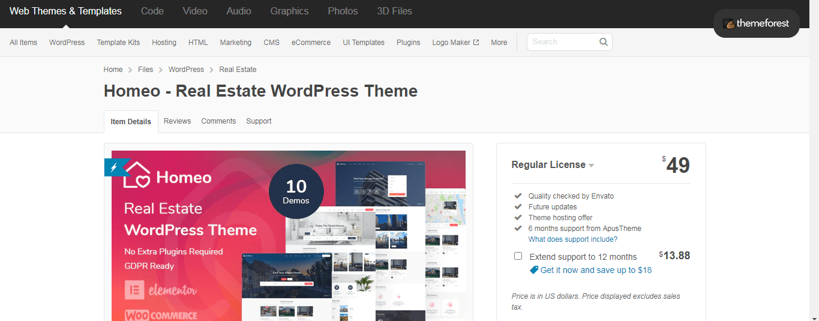Go to the Photos marketplace tab
The width and height of the screenshot is (819, 321).
coord(343,11)
